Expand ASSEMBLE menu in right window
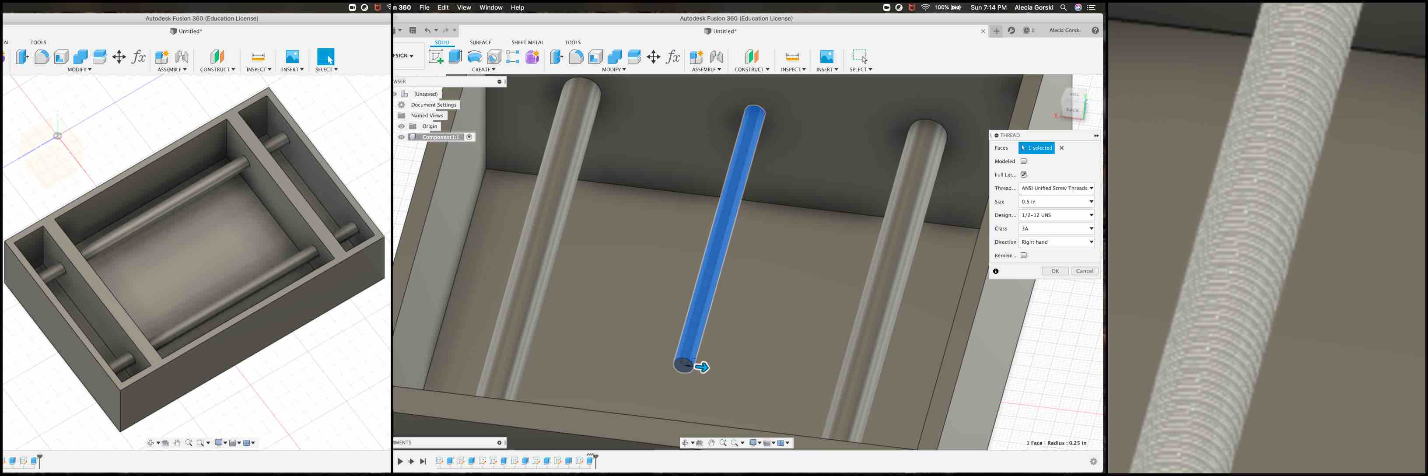Screen dimensions: 1428x476 tap(706, 70)
